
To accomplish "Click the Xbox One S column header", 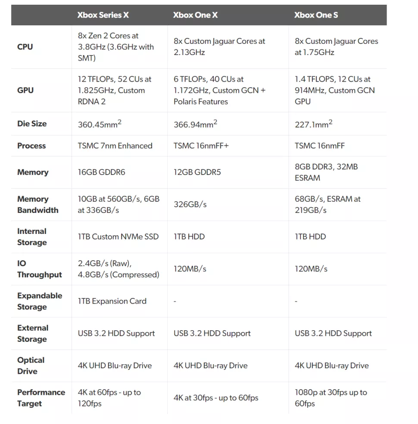I will [x=316, y=15].
